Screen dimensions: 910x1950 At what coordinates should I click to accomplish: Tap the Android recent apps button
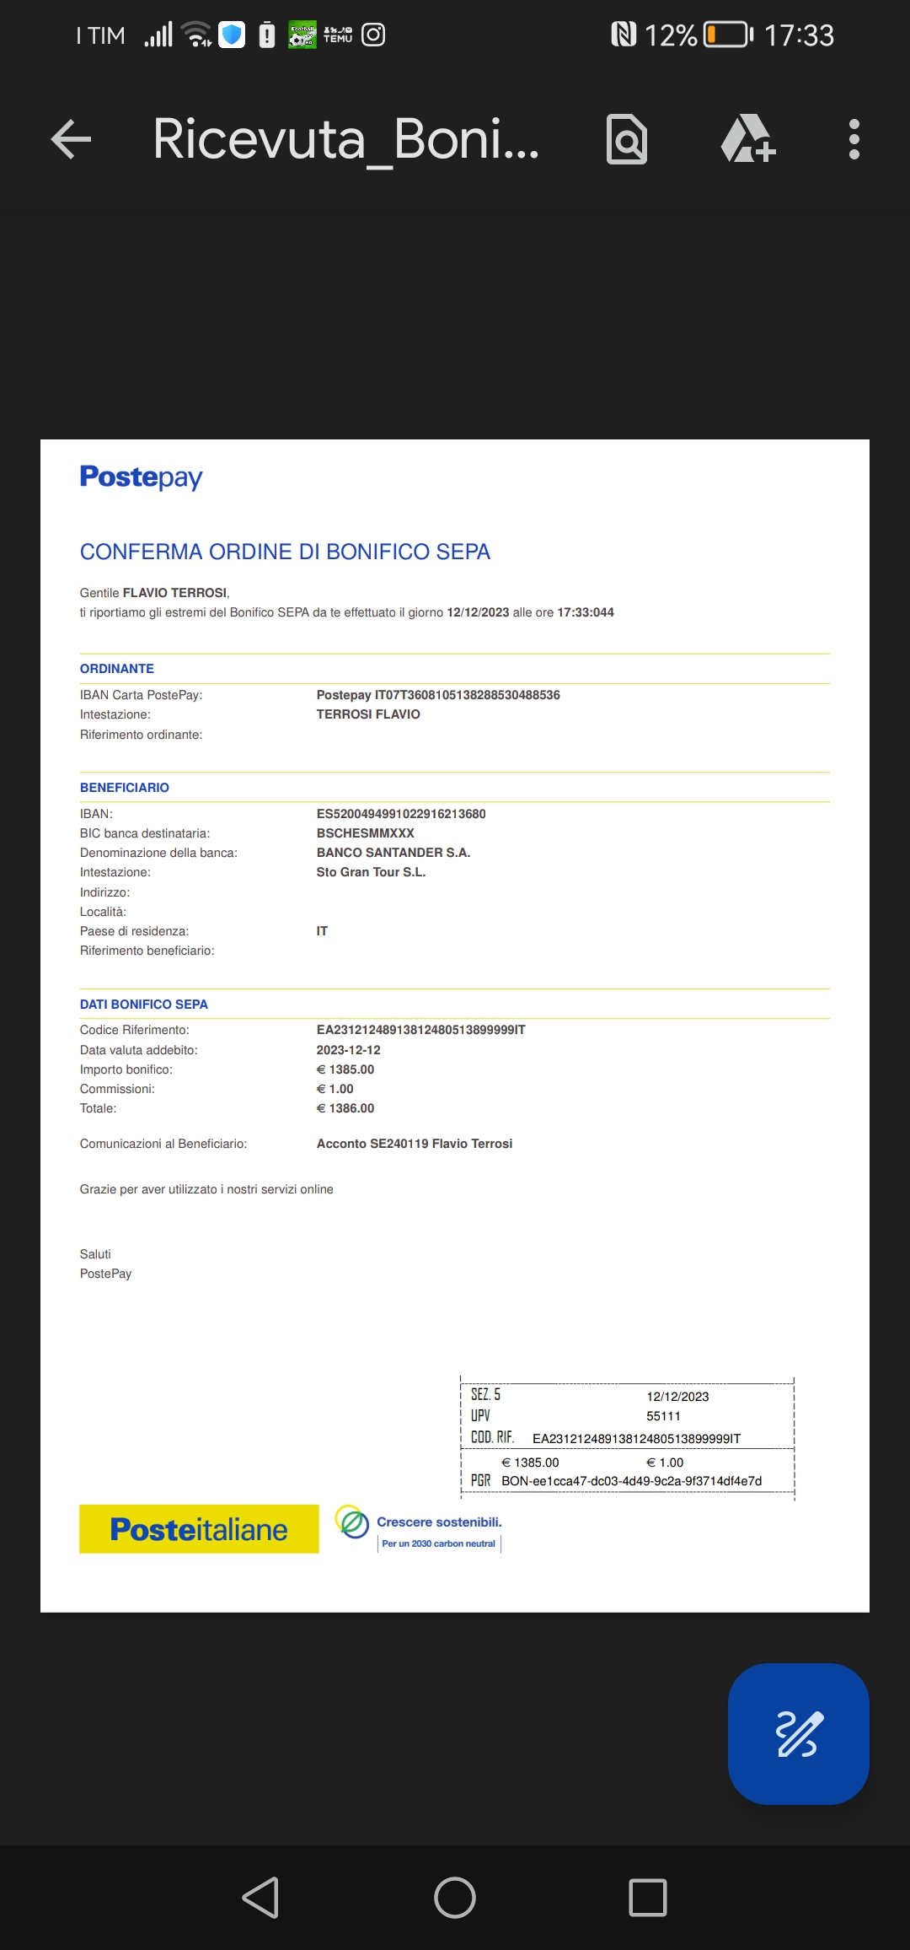click(648, 1898)
